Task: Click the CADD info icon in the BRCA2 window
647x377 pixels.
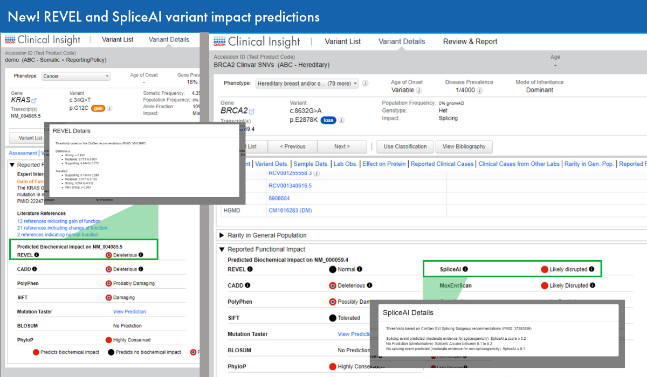Action: pyautogui.click(x=247, y=285)
